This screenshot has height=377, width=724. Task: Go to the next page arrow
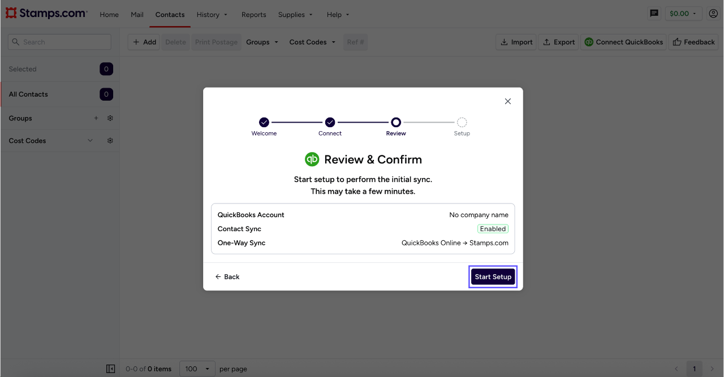pyautogui.click(x=713, y=369)
